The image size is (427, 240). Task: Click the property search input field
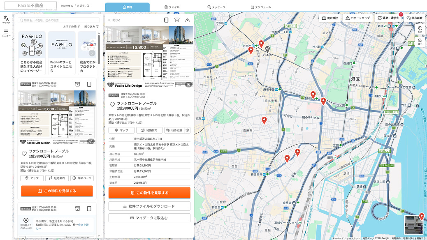click(58, 20)
